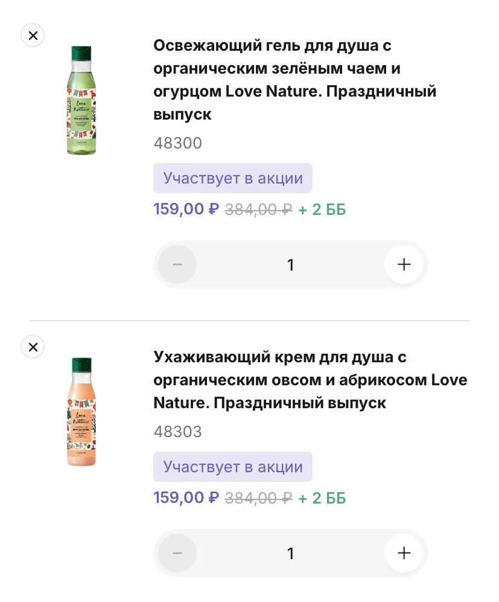The image size is (499, 602).
Task: Click the 'Участвует в акции' badge for item 48300
Action: (x=232, y=178)
